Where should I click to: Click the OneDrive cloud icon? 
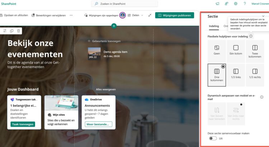[x=87, y=99]
